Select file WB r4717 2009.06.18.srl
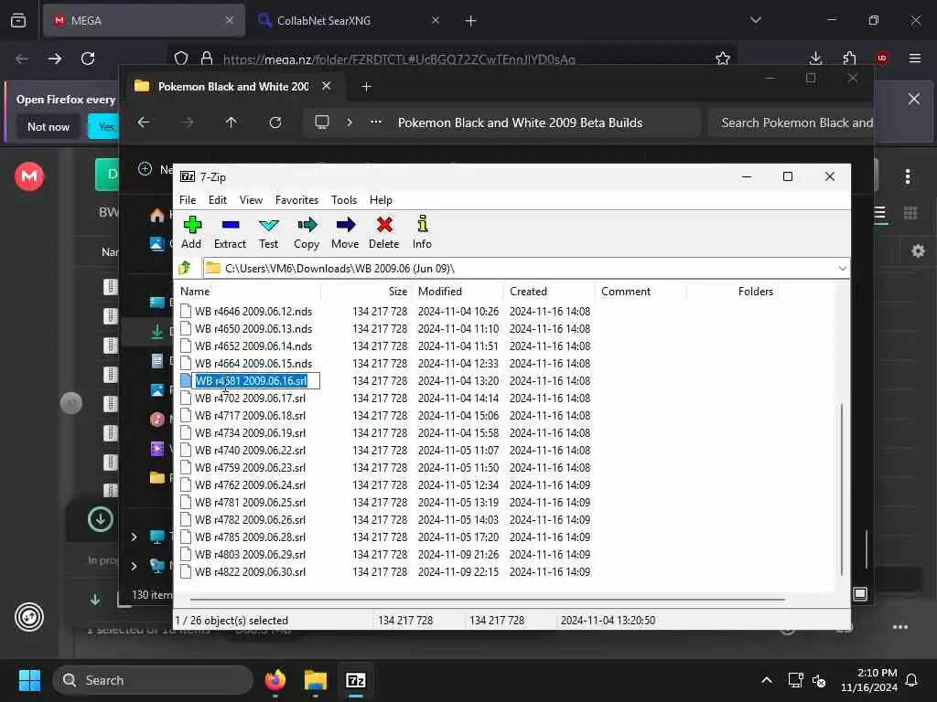Viewport: 937px width, 702px height. coord(250,416)
